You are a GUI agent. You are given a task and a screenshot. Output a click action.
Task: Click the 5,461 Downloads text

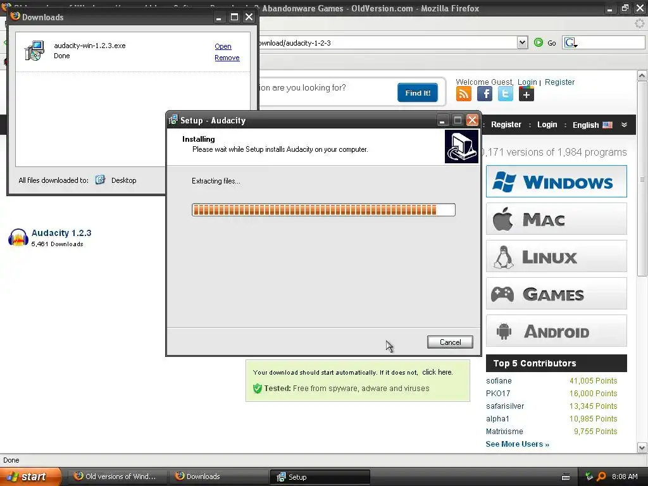(x=57, y=244)
